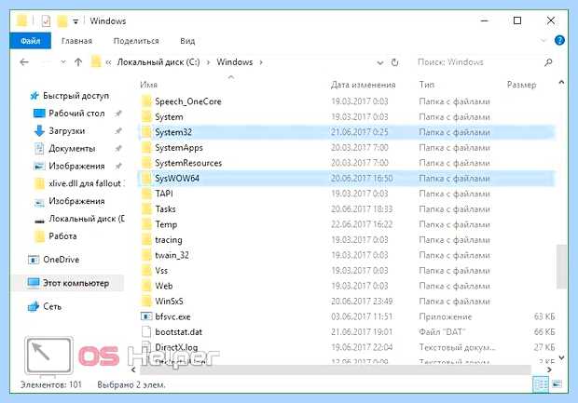Select the Vss folder icon
Image resolution: width=578 pixels, height=403 pixels.
pyautogui.click(x=146, y=271)
